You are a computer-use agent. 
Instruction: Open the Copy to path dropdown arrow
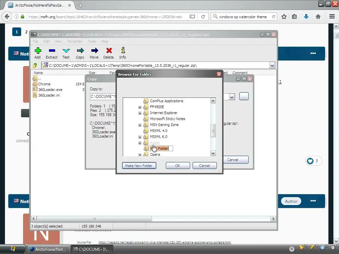click(232, 97)
